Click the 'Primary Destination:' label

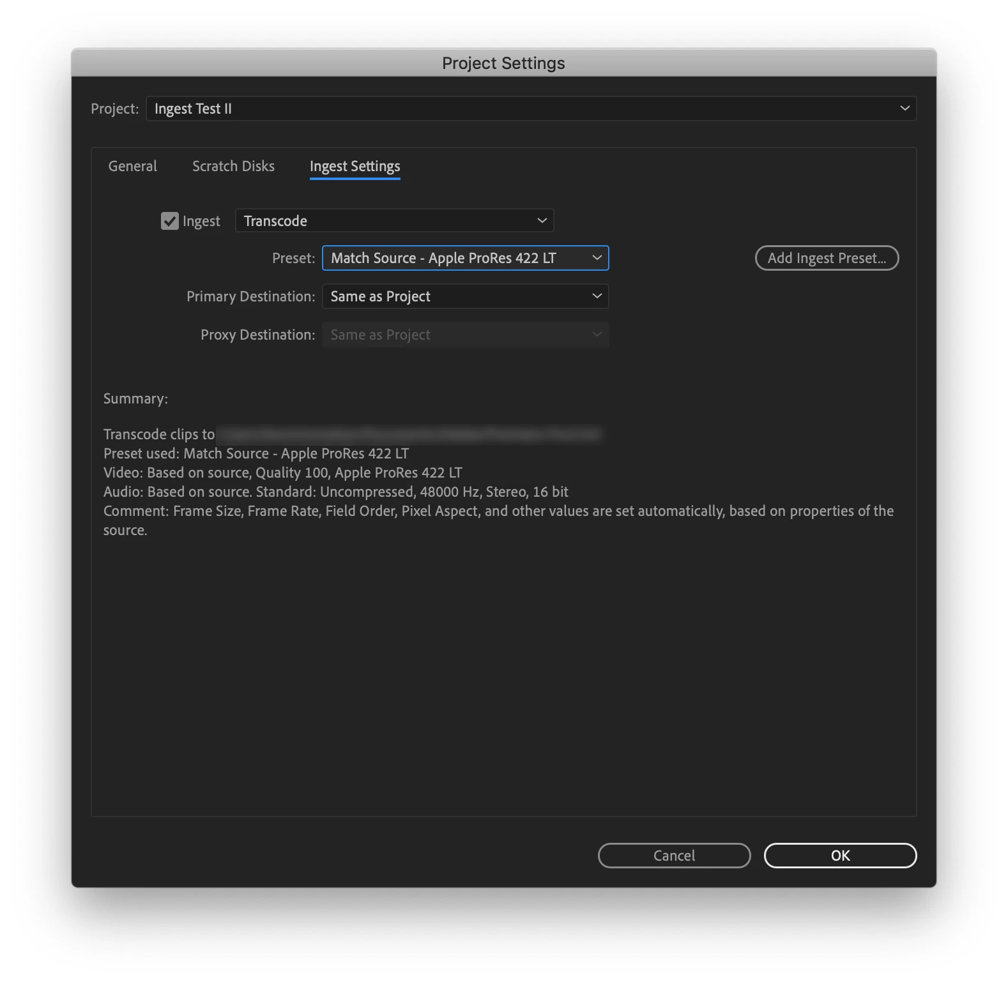point(250,296)
